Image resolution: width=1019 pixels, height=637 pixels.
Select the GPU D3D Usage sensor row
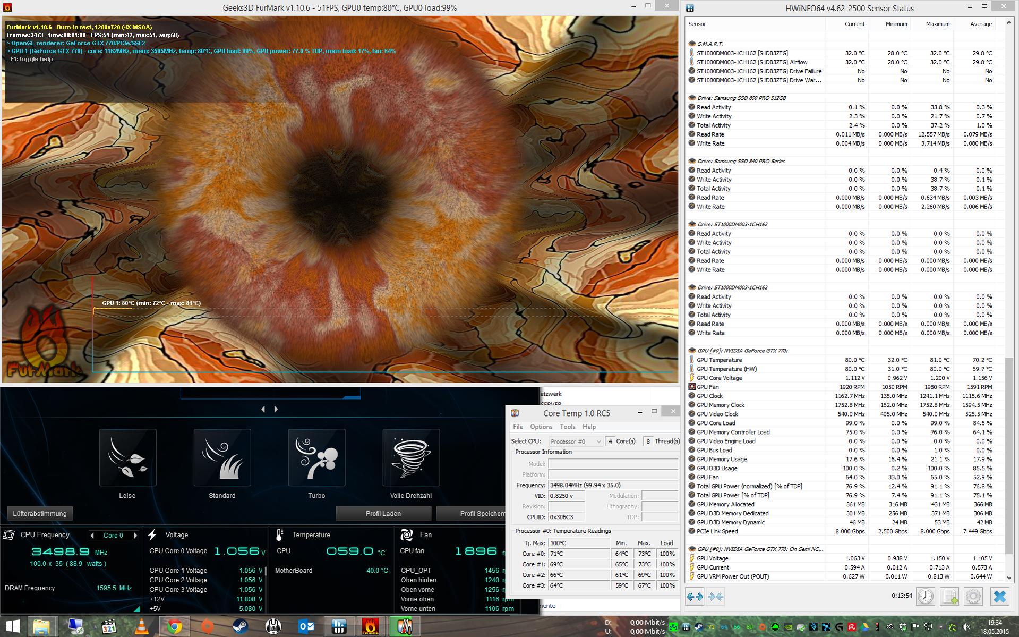tap(840, 468)
